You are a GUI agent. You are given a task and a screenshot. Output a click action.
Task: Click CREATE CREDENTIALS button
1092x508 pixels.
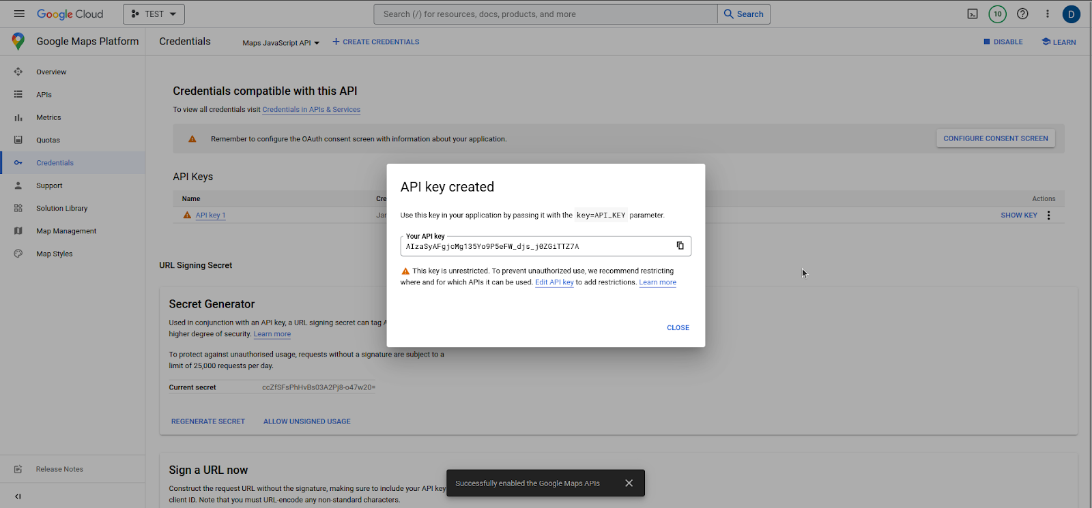tap(376, 42)
